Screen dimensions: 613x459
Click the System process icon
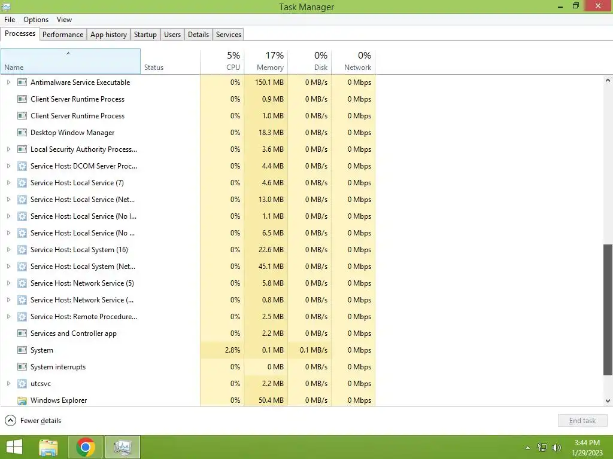[22, 350]
